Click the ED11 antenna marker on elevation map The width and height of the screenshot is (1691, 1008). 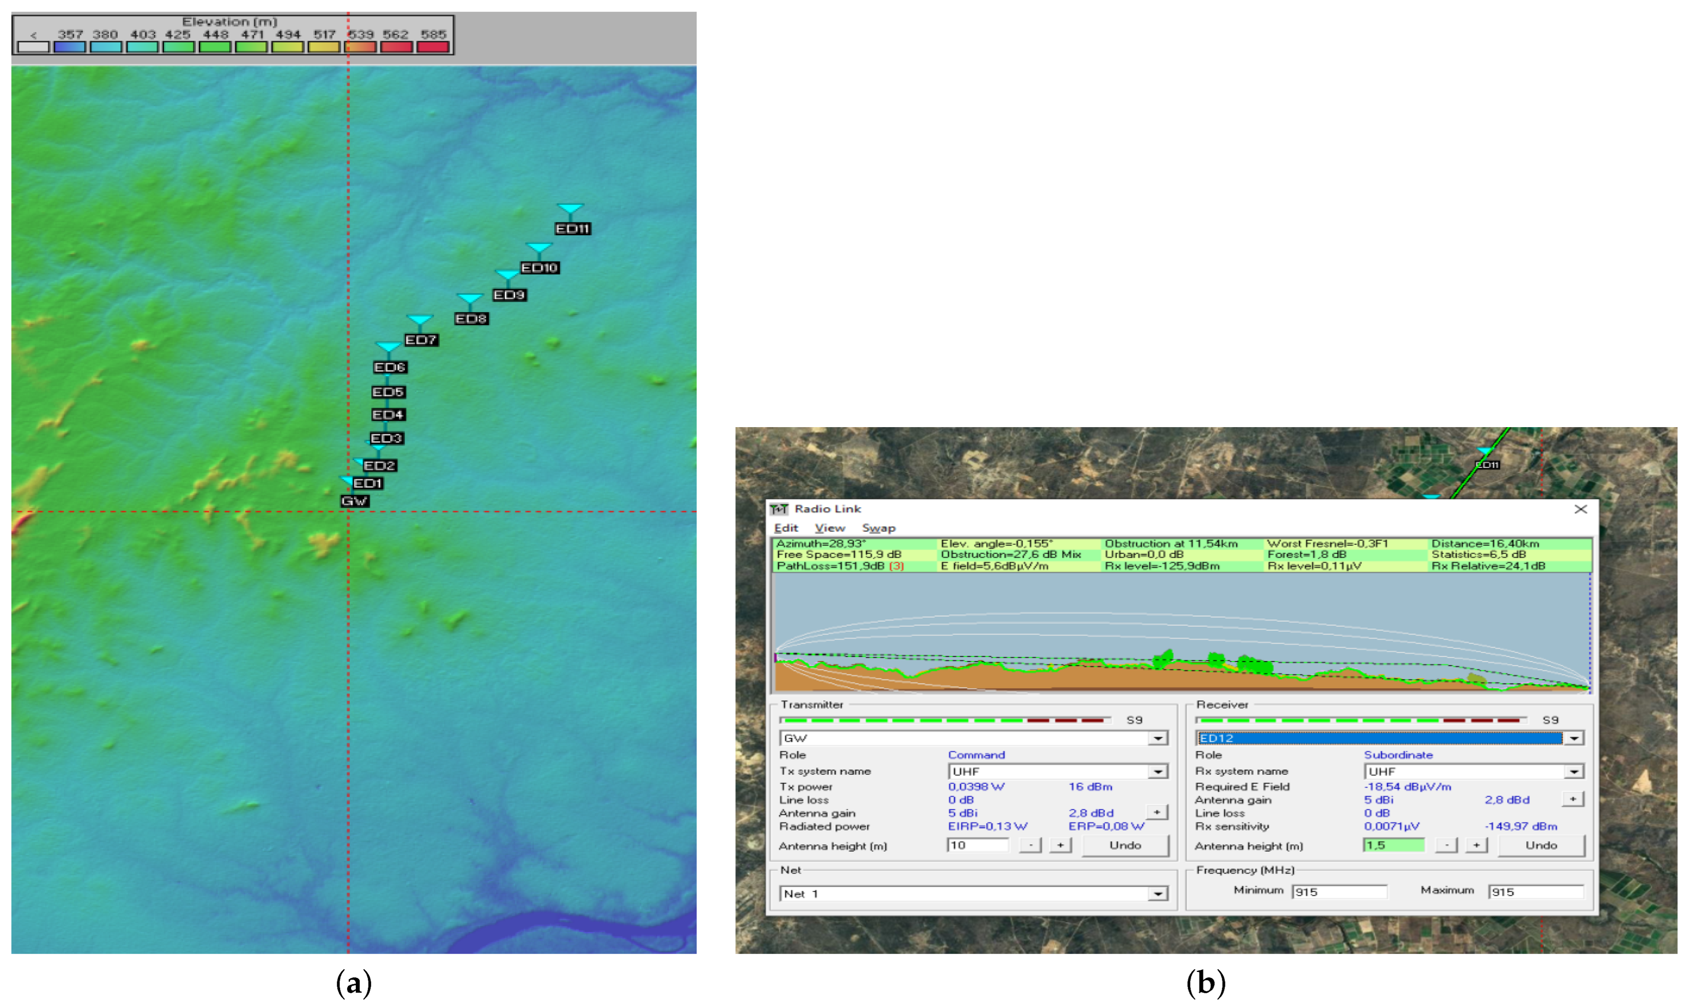(570, 208)
